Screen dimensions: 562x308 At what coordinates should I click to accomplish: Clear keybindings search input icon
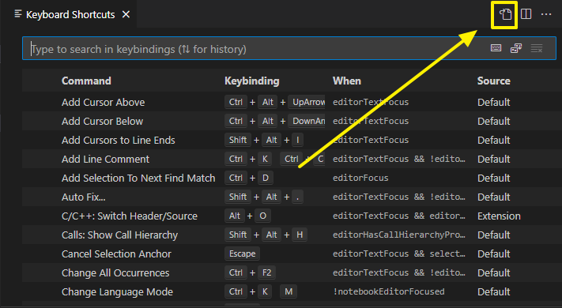tap(537, 48)
